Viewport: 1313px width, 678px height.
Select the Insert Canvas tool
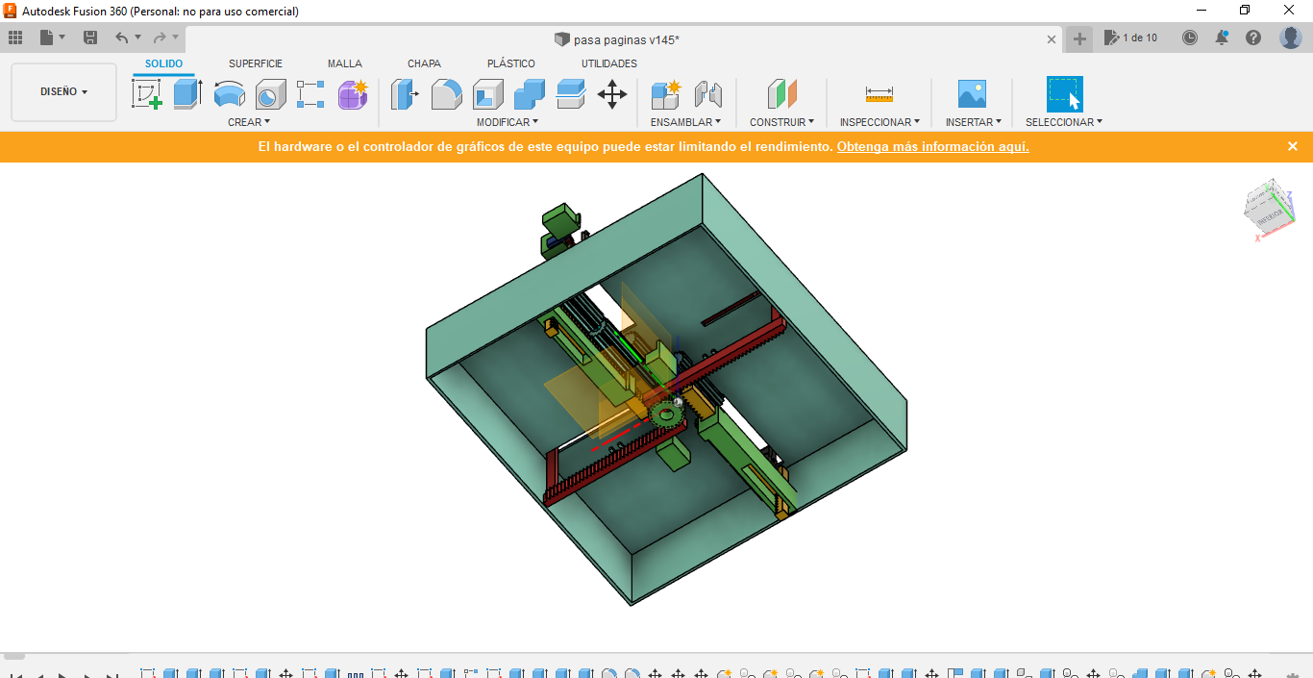[974, 93]
